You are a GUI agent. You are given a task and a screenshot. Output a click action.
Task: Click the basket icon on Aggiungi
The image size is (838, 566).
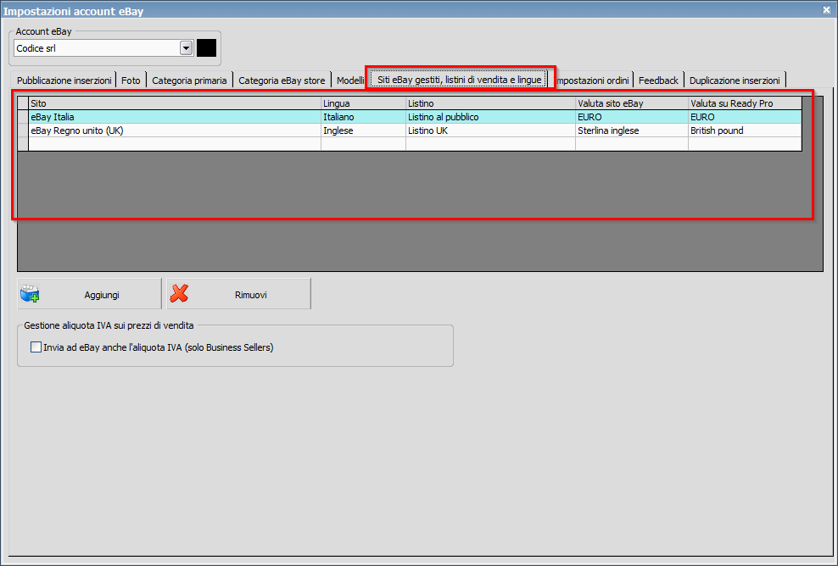[x=30, y=294]
